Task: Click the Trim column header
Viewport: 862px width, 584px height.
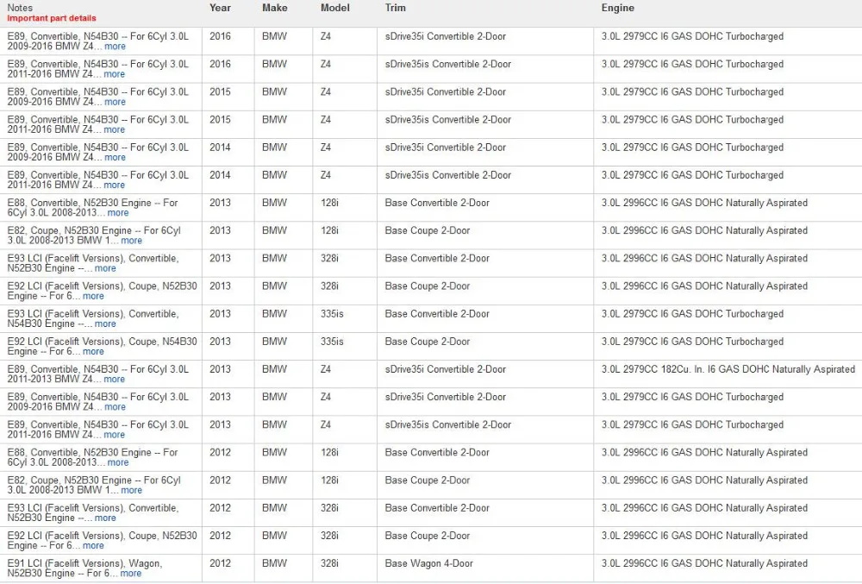Action: click(x=396, y=8)
